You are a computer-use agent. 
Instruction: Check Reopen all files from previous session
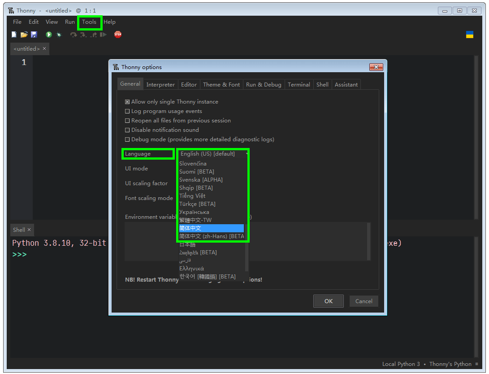pos(127,120)
